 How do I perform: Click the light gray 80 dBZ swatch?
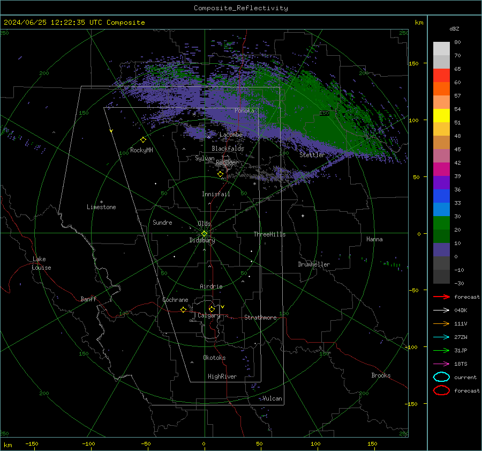(441, 48)
